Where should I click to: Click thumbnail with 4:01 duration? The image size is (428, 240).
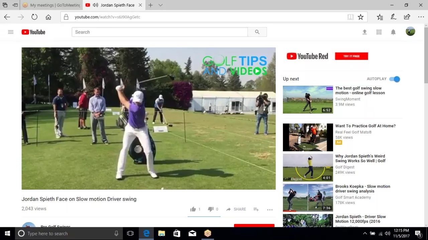click(x=308, y=167)
